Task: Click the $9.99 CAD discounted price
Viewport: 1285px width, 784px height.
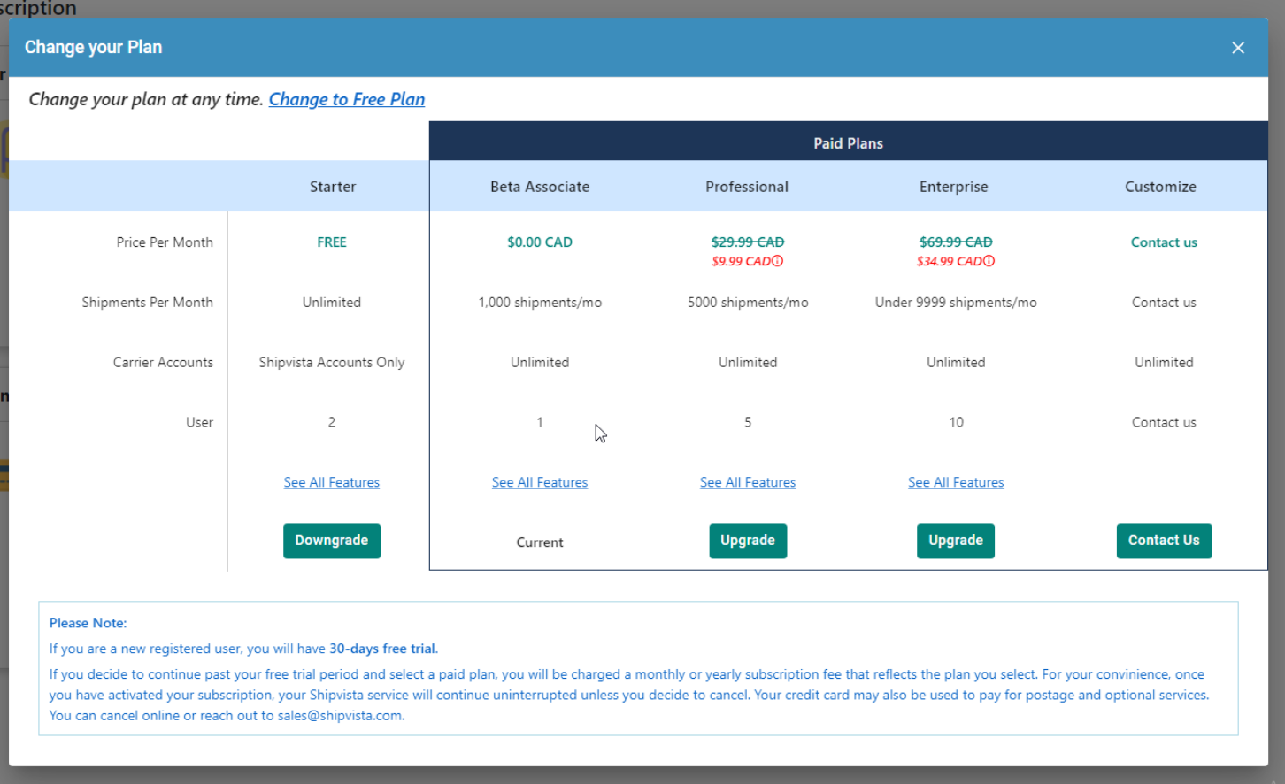Action: pos(742,261)
